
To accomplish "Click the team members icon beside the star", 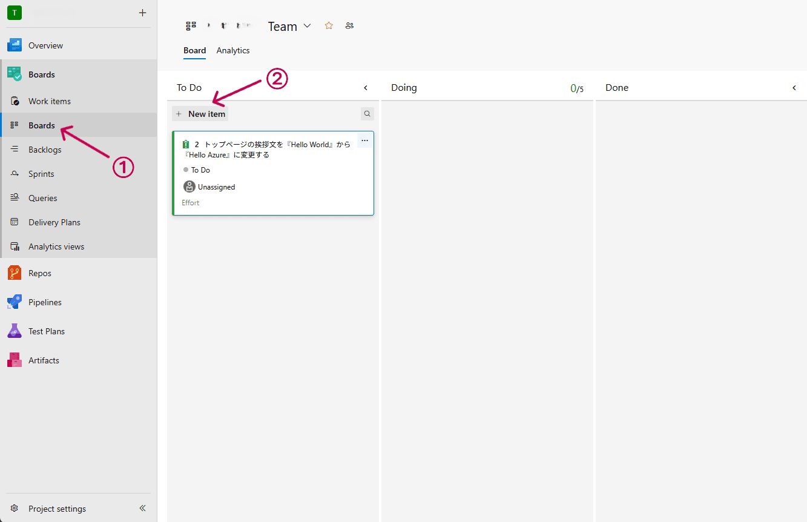I will pyautogui.click(x=349, y=25).
